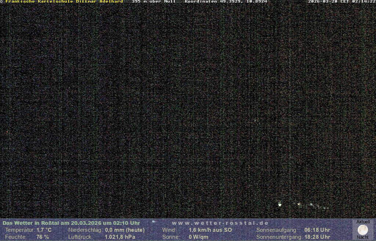This screenshot has height=241, width=376.
Task: Click the Koordinaten 49.3929, 10.8924 text
Action: (x=226, y=1)
